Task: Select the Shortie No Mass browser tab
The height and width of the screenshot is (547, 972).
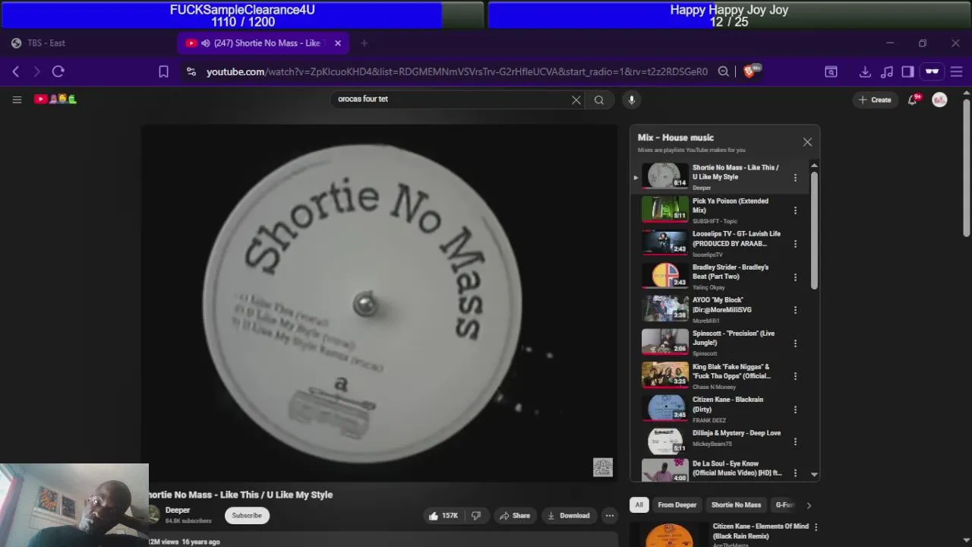Action: (x=264, y=43)
